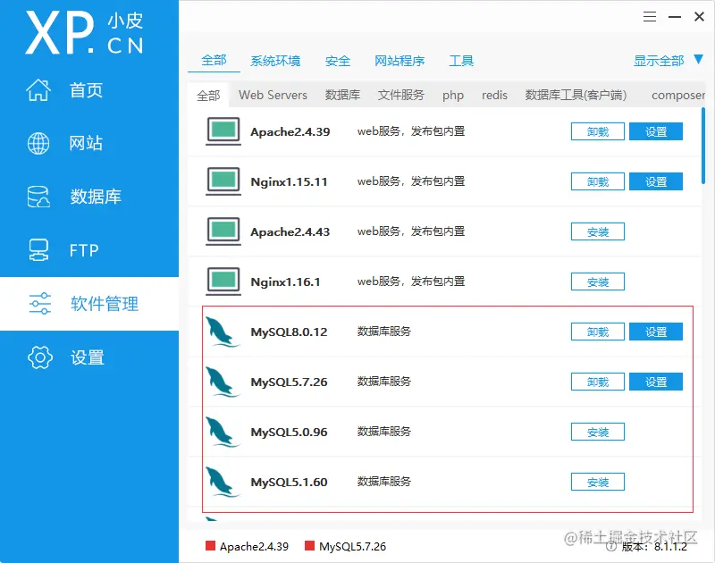This screenshot has width=715, height=563.
Task: Open 设置 for Nginx1.15.11
Action: [656, 182]
